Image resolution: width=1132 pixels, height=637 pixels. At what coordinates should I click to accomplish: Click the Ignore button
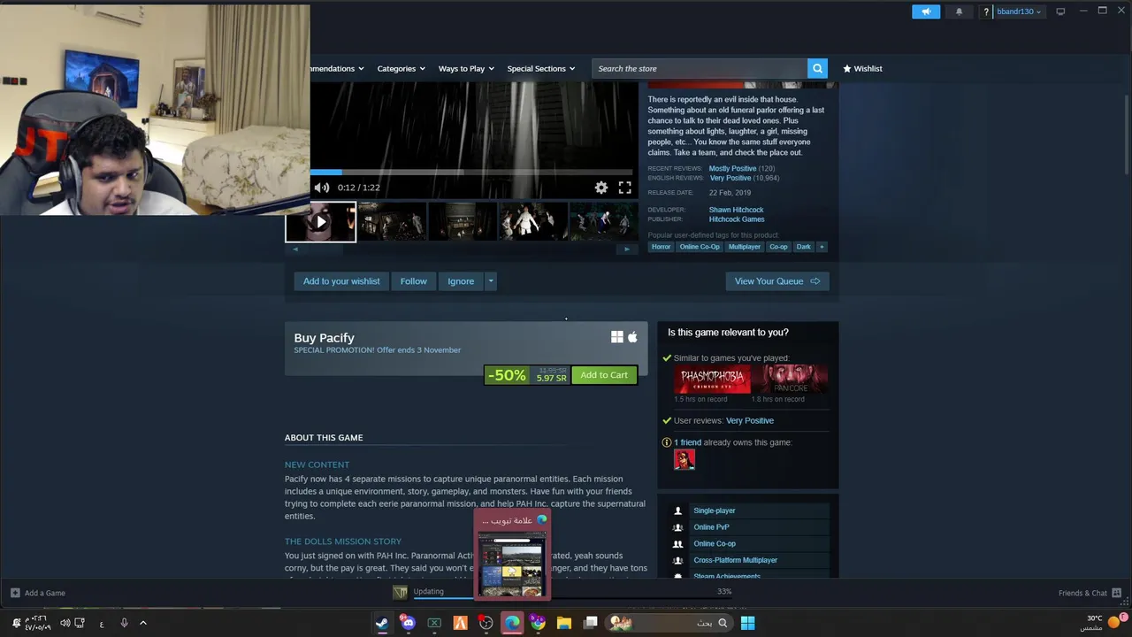click(x=461, y=281)
